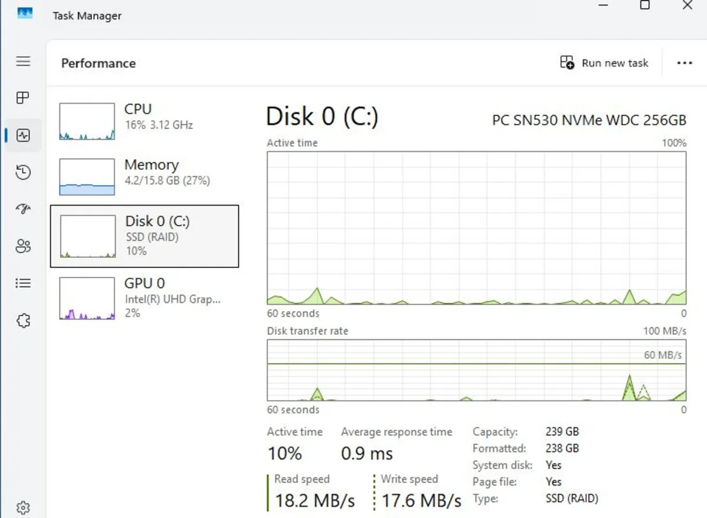
Task: Open the Services page
Action: click(23, 320)
